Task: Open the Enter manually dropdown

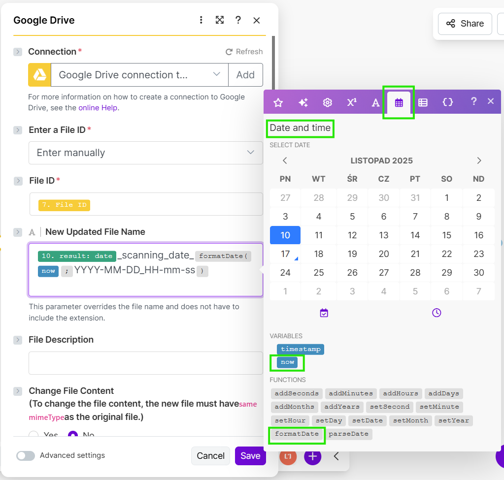Action: tap(146, 153)
